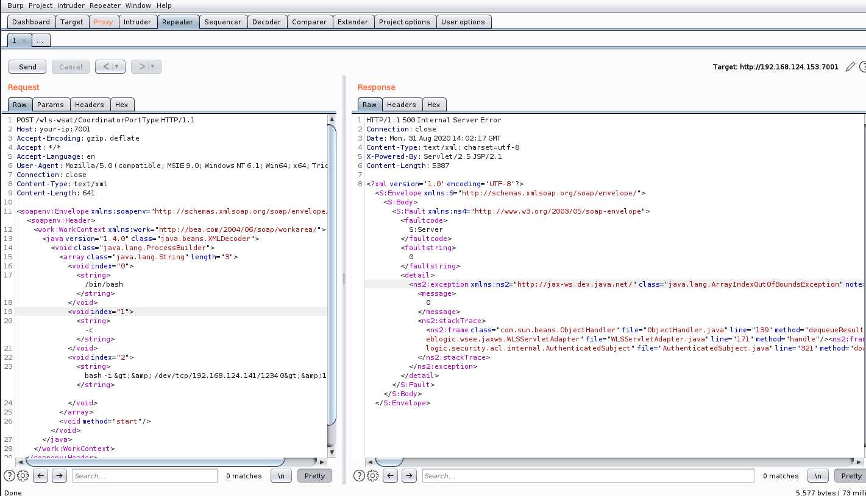Viewport: 866px width, 496px height.
Task: Click the POST /wls-wsat/CoordinatorPortType request line
Action: point(106,120)
